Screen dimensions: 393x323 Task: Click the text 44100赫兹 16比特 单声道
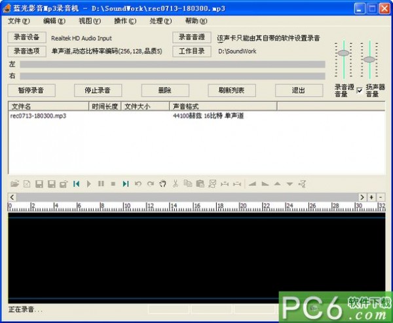click(x=208, y=116)
